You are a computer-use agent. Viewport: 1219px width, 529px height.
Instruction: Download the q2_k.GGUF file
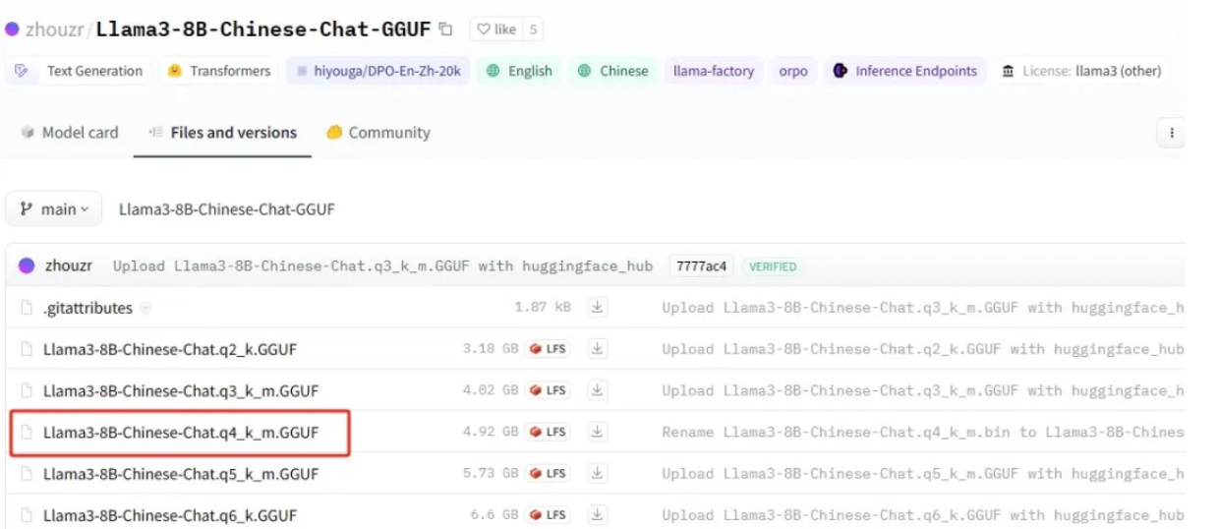598,349
